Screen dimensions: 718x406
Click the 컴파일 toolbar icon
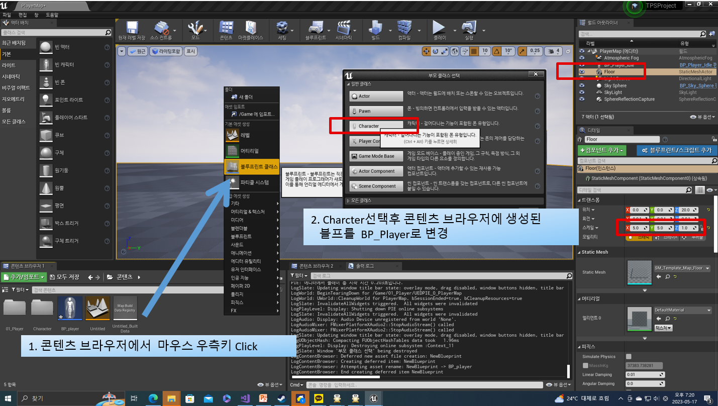(404, 28)
